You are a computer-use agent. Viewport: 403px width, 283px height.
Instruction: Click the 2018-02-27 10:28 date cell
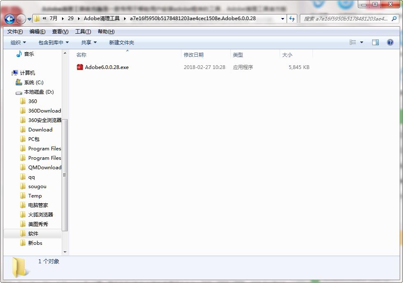[x=205, y=67]
